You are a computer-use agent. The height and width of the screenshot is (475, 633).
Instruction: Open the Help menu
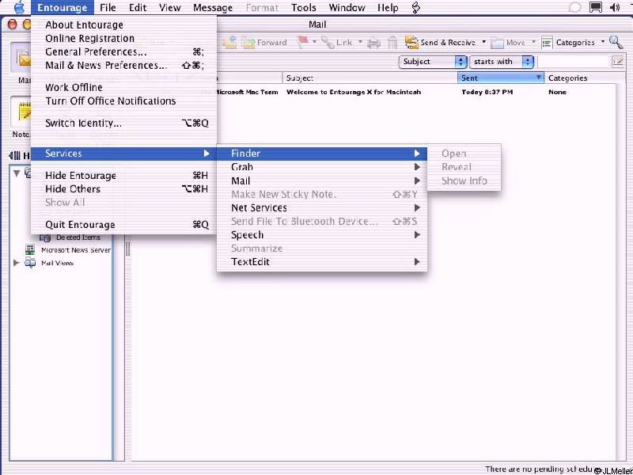pos(388,8)
